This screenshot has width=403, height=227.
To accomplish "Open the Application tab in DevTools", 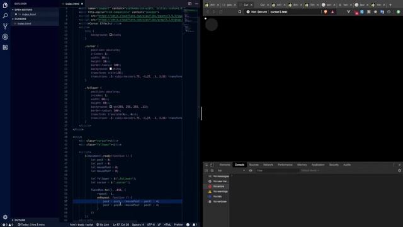I will pyautogui.click(x=318, y=165).
